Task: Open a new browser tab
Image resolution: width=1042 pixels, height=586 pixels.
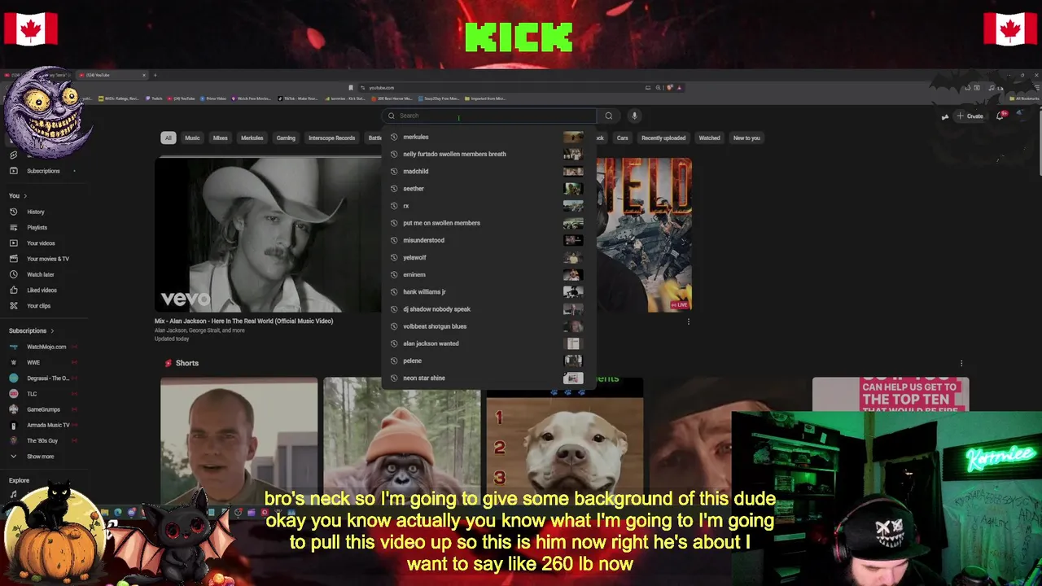Action: pos(155,75)
